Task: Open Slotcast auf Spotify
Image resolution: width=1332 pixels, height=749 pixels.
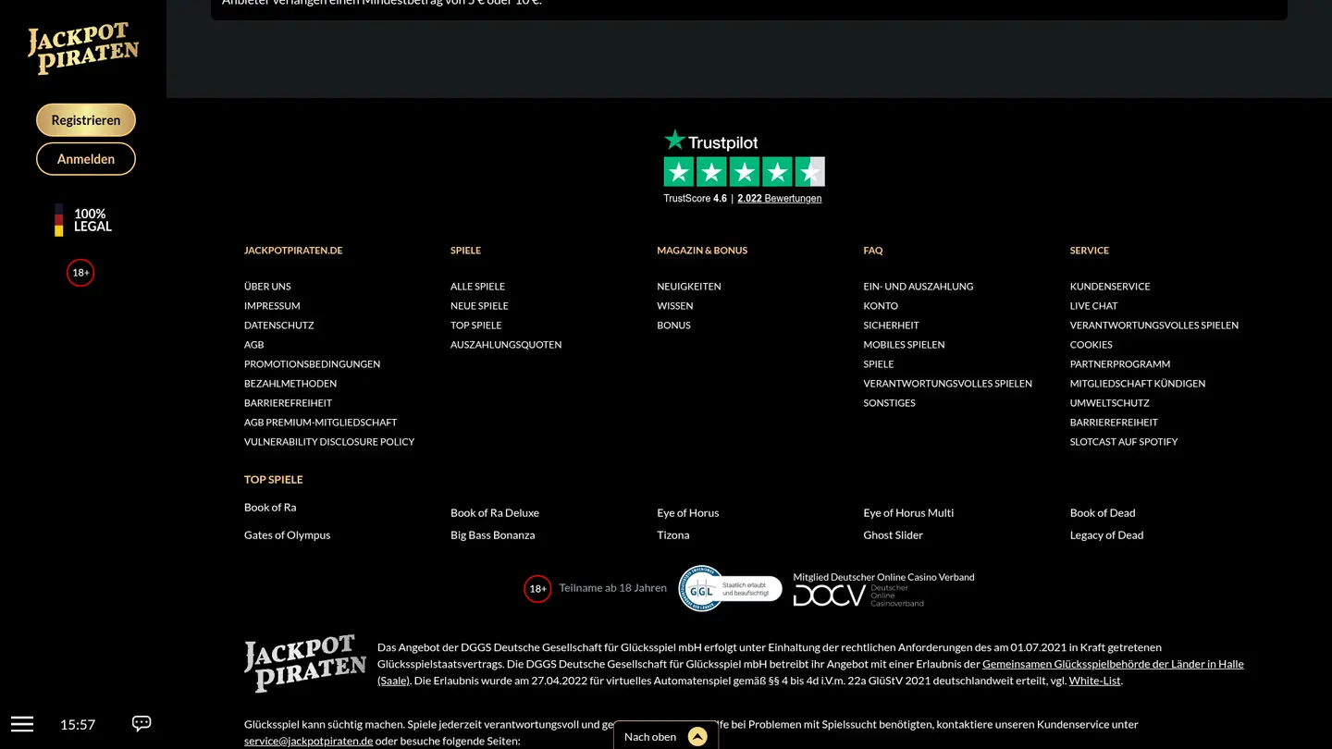Action: tap(1124, 442)
